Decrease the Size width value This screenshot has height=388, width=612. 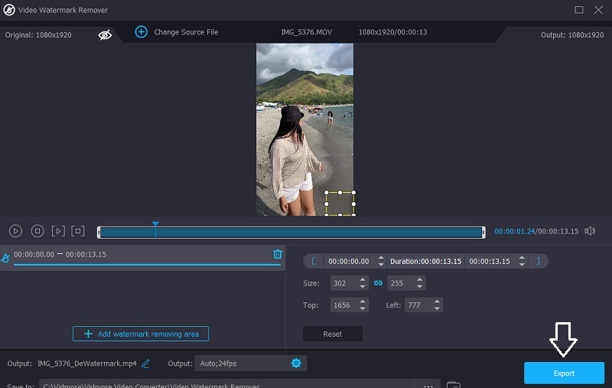click(363, 286)
